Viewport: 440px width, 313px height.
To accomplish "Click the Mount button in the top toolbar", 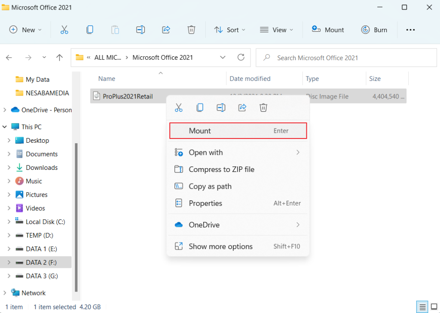I will pyautogui.click(x=328, y=30).
